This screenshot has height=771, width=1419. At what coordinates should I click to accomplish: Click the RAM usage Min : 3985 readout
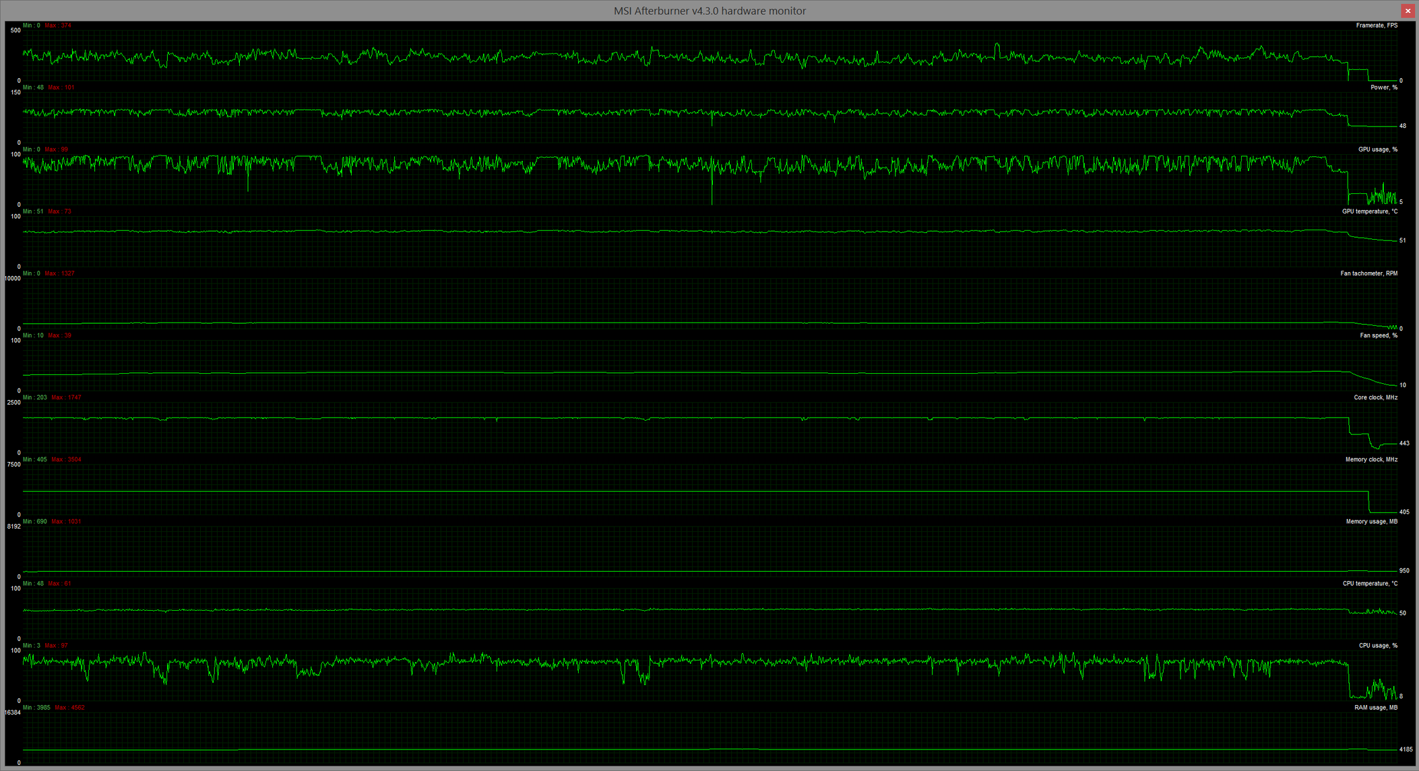click(36, 707)
